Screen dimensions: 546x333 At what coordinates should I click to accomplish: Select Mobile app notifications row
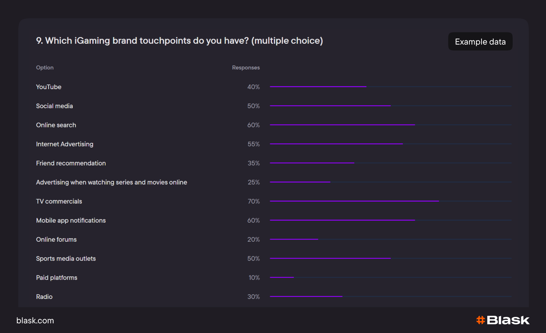click(71, 221)
